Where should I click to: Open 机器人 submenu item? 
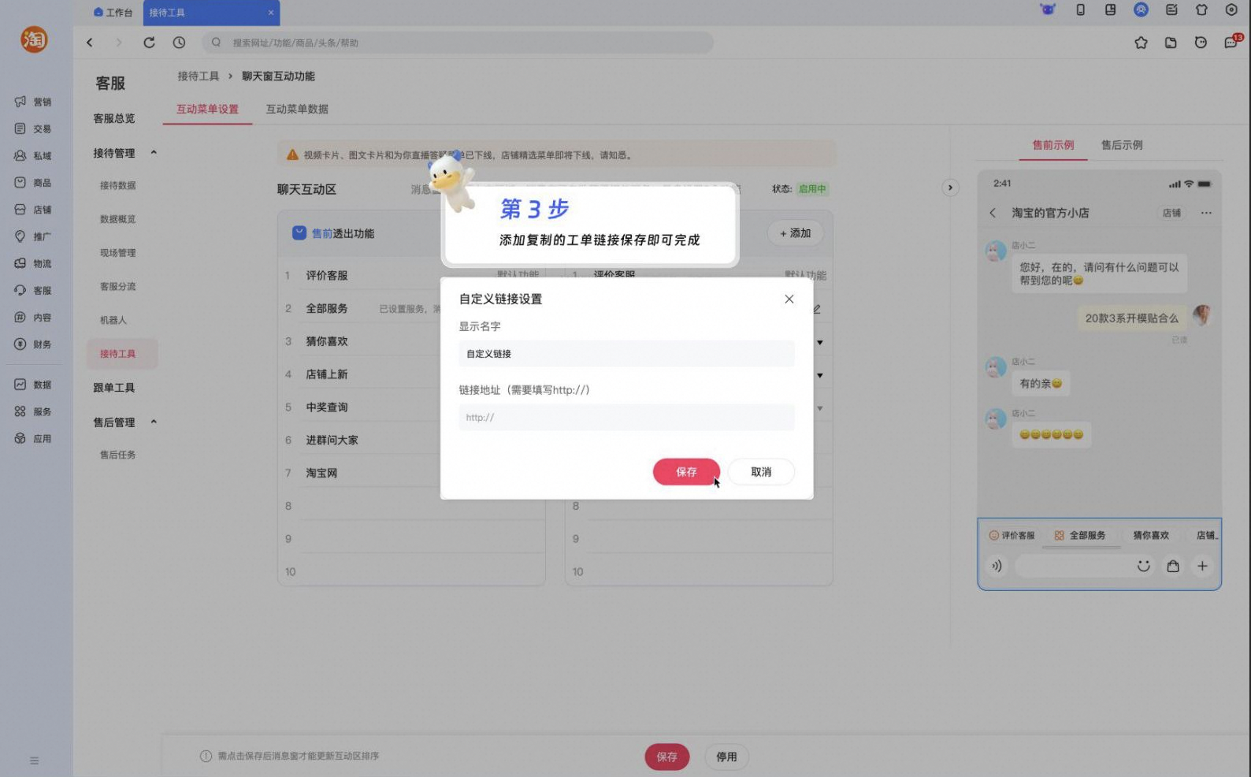click(x=113, y=320)
